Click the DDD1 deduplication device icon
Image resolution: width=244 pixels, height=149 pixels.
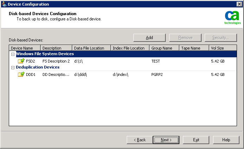pos(21,74)
